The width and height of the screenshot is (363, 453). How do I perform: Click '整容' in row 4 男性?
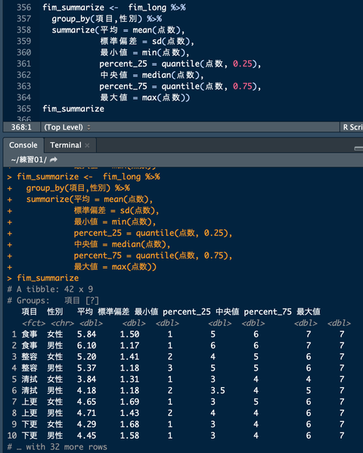pos(29,368)
